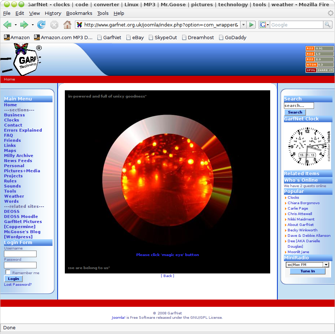The height and width of the screenshot is (334, 335).
Task: Click the Stop loading button
Action: (54, 25)
